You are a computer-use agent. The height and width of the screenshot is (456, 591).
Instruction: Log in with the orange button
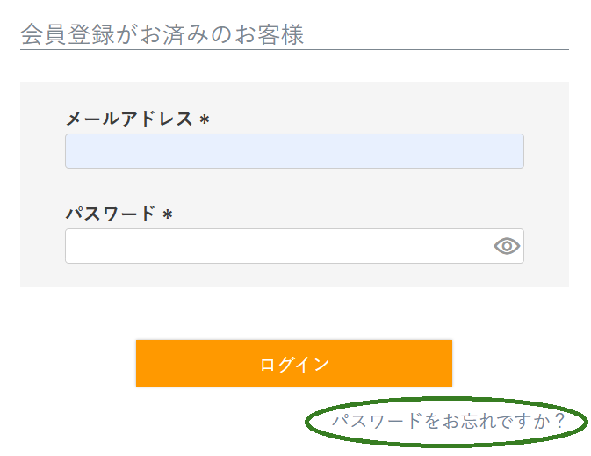(x=294, y=364)
